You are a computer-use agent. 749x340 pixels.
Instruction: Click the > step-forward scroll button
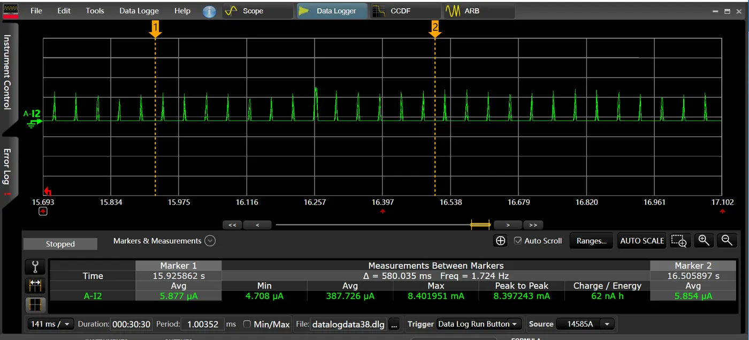click(508, 225)
